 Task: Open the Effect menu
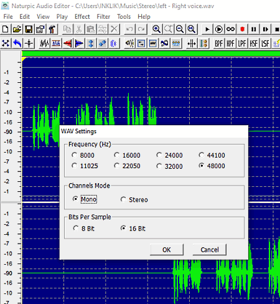(82, 17)
